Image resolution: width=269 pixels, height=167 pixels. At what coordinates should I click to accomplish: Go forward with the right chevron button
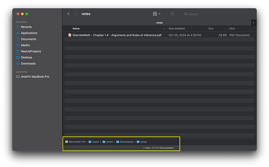click(76, 14)
